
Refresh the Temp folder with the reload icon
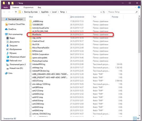pos(104,12)
